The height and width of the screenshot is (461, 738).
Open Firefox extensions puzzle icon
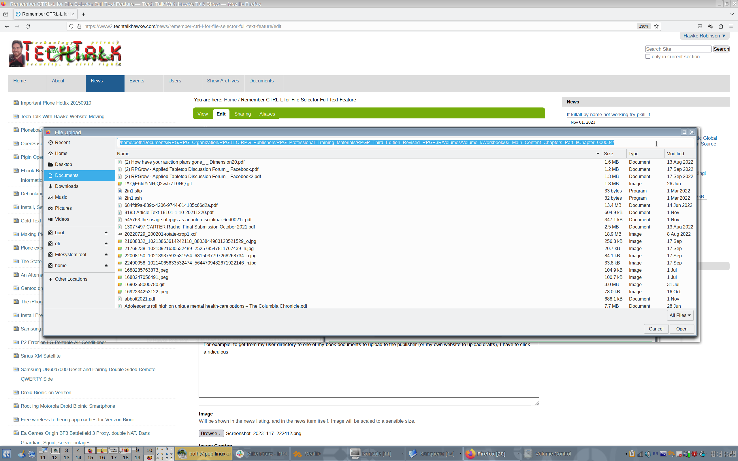pos(721,26)
